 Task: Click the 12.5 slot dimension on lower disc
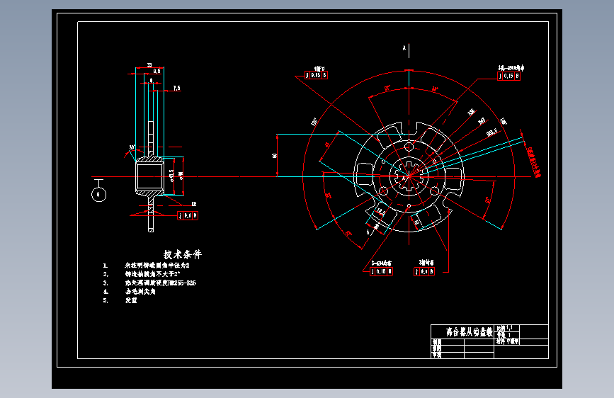pyautogui.click(x=380, y=212)
